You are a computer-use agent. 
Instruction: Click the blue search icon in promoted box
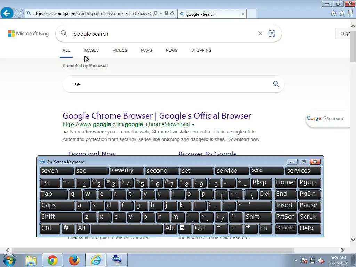coord(276,84)
